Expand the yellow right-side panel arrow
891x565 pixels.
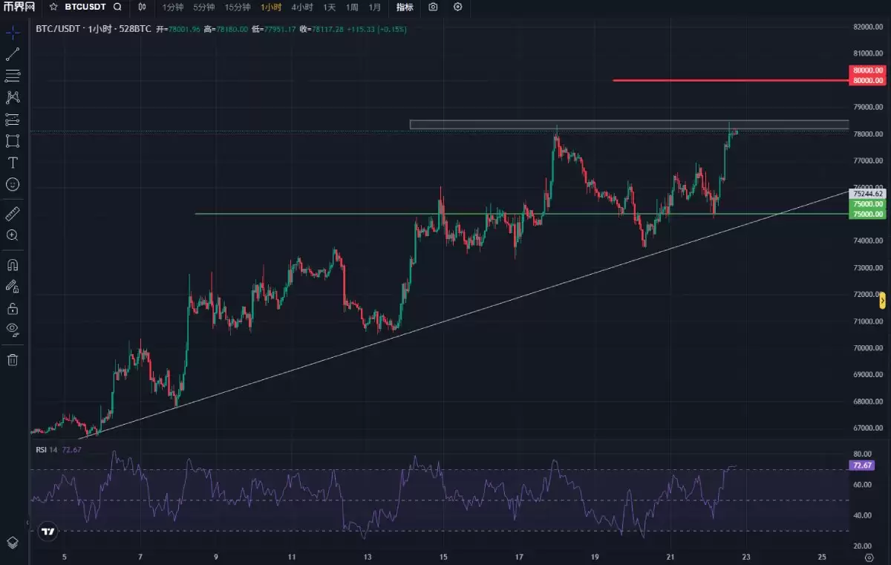(x=882, y=301)
